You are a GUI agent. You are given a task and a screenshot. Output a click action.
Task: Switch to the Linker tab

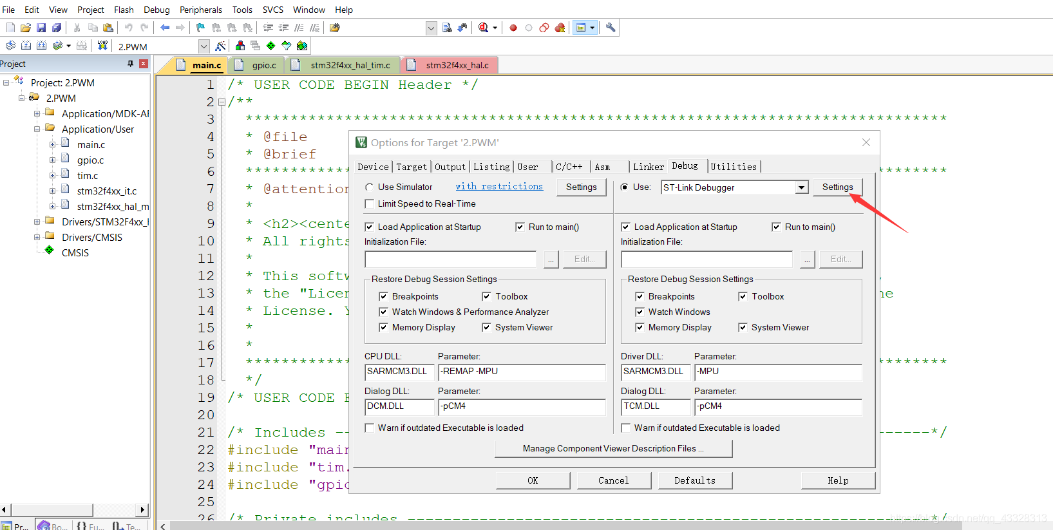tap(648, 167)
